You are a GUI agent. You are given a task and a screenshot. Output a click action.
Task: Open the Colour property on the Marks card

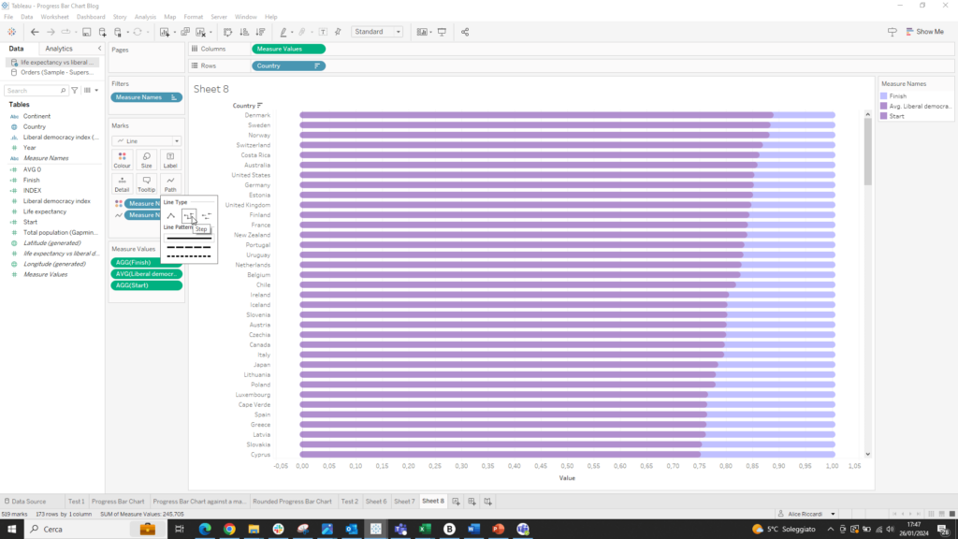point(122,159)
